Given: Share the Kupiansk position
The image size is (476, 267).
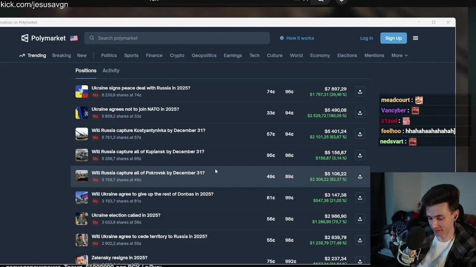Looking at the screenshot, I should coord(360,155).
